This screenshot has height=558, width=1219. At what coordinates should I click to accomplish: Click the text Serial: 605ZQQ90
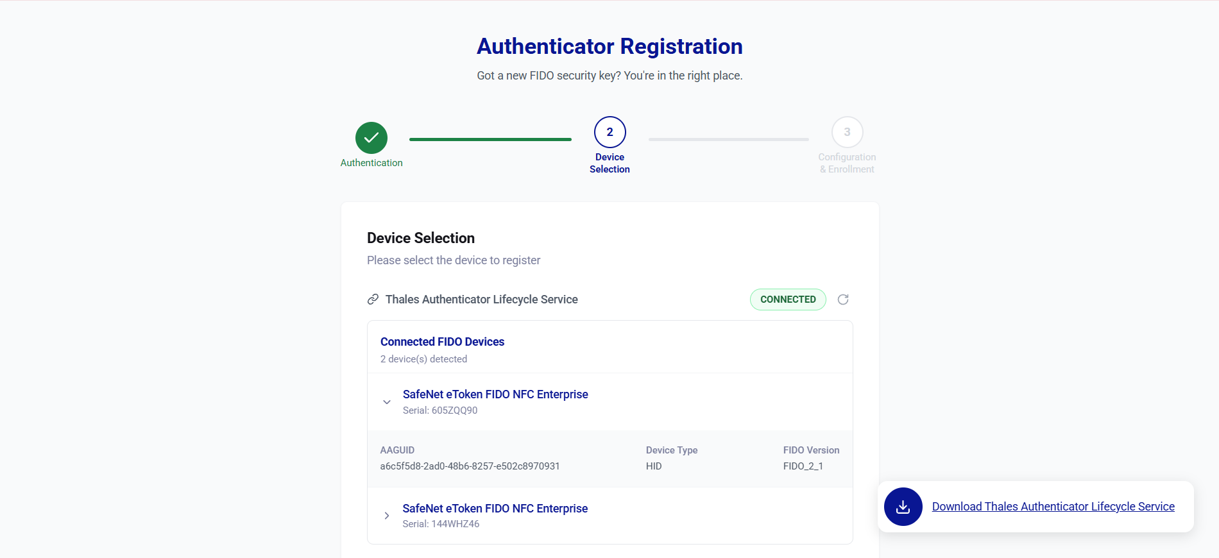440,410
